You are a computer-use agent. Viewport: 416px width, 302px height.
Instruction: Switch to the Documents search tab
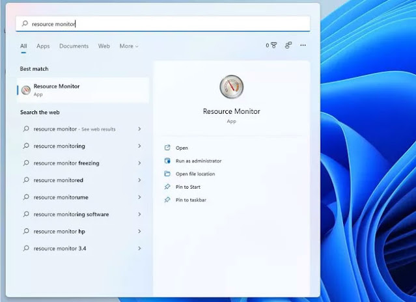click(x=74, y=46)
